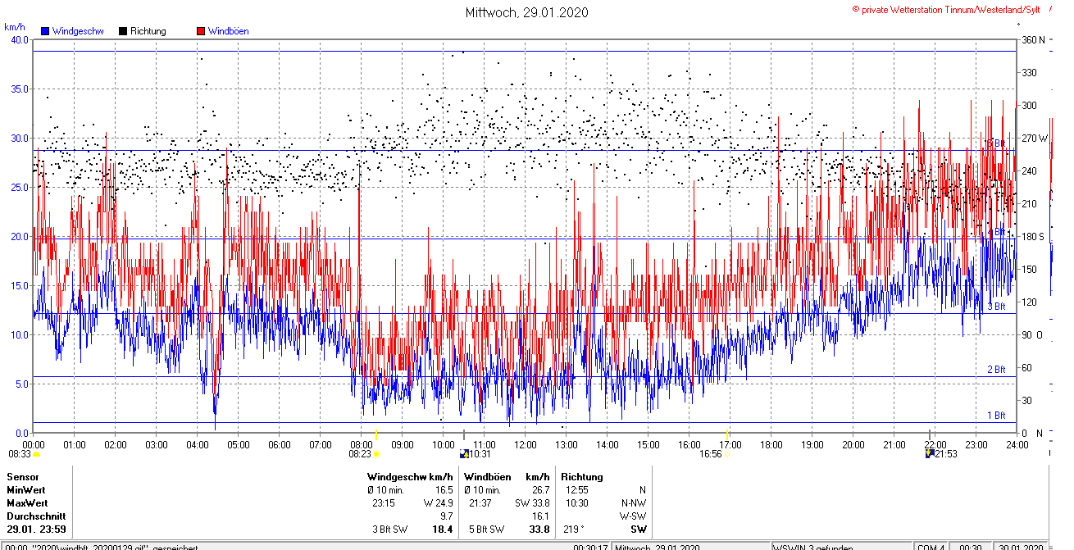Screen dimensions: 1074x550
Task: Click the N-NW direction entry
Action: (634, 502)
